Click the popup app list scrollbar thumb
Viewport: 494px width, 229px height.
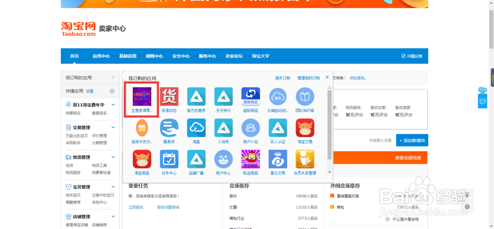[x=329, y=125]
